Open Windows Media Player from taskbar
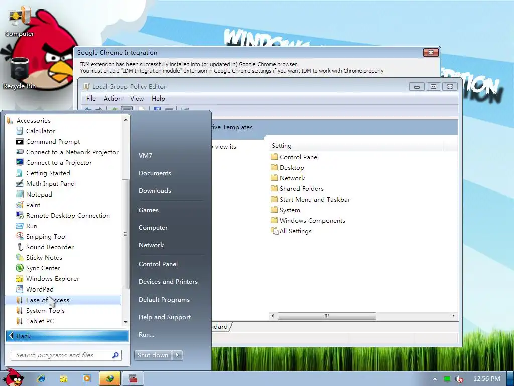The width and height of the screenshot is (514, 386). [87, 378]
